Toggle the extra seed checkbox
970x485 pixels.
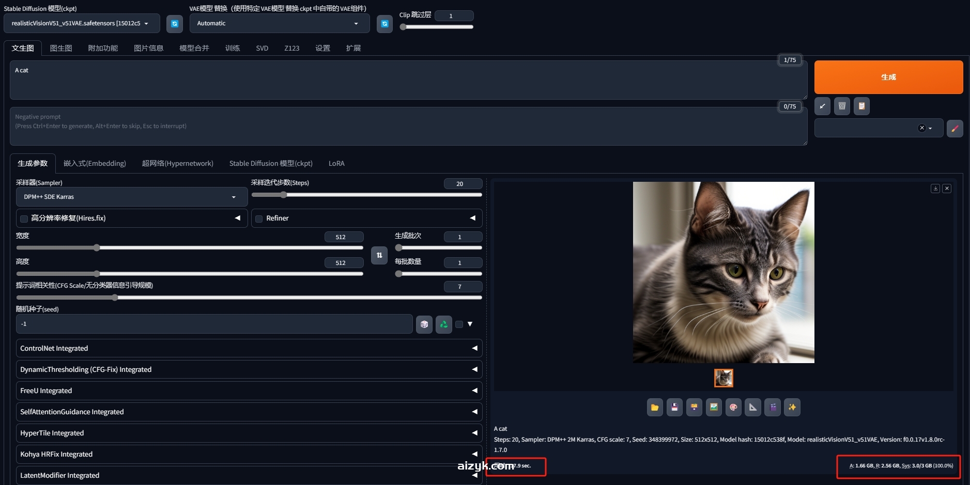pos(459,324)
